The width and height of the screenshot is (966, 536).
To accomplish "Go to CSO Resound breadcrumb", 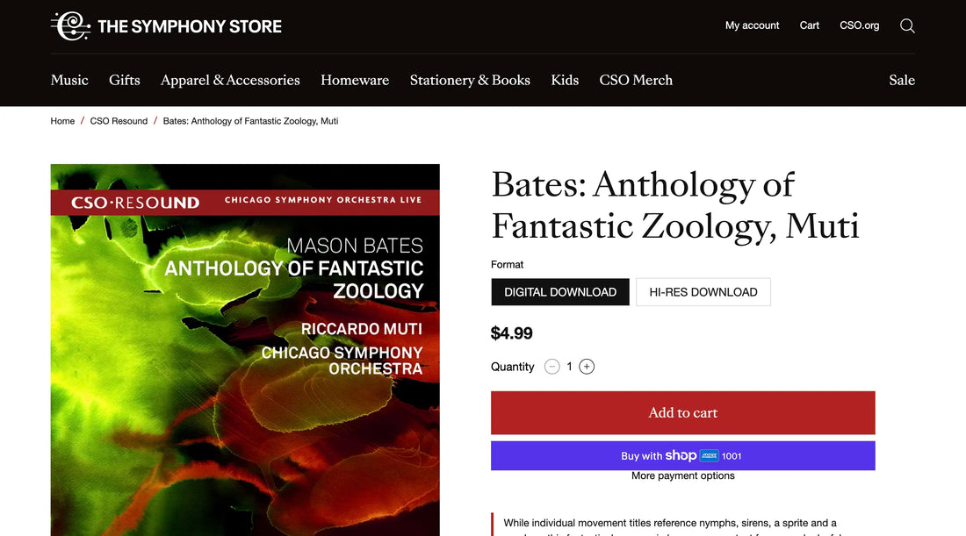I will click(119, 121).
